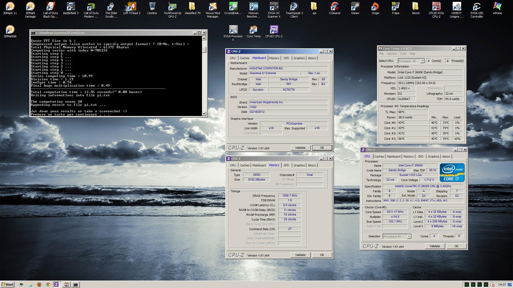Click OK in the Memory CPU-Z window
The width and height of the screenshot is (513, 288).
point(322,255)
